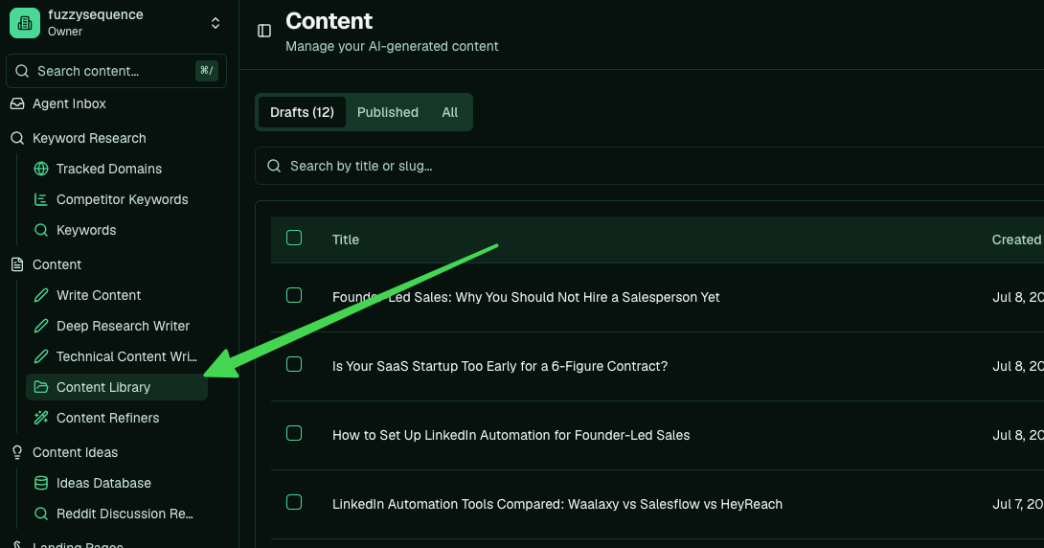Sort by the Title column header
The width and height of the screenshot is (1044, 548).
click(346, 240)
